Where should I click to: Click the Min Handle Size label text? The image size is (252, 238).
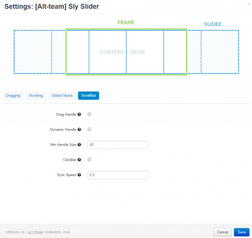tap(63, 145)
